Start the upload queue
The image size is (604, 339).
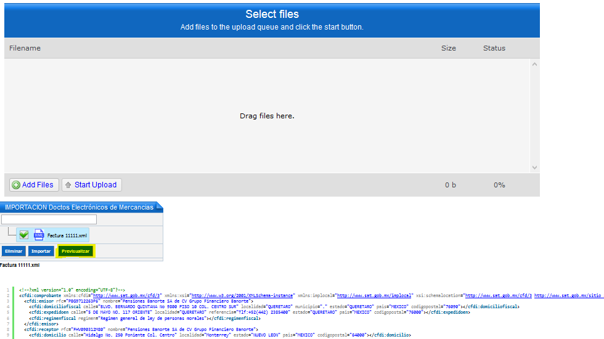click(92, 185)
